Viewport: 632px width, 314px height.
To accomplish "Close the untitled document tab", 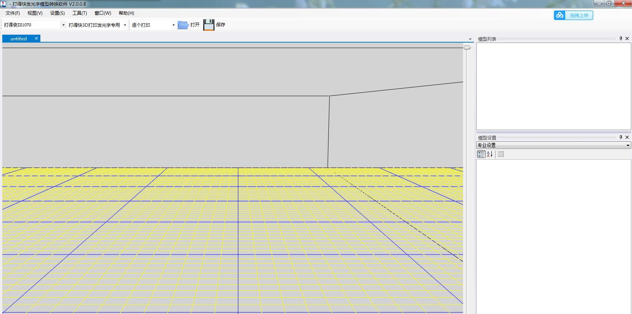I will coord(36,38).
